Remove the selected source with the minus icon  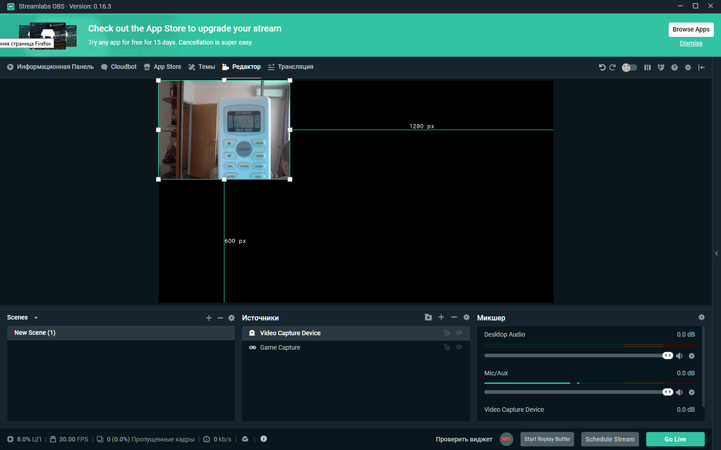tap(454, 317)
